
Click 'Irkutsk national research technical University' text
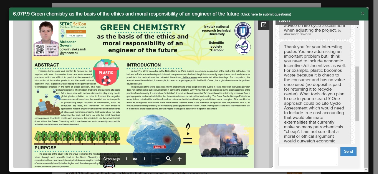click(x=217, y=30)
